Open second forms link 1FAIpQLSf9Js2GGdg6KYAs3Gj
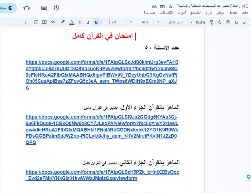Screen dimensions: 251x193 (102, 130)
